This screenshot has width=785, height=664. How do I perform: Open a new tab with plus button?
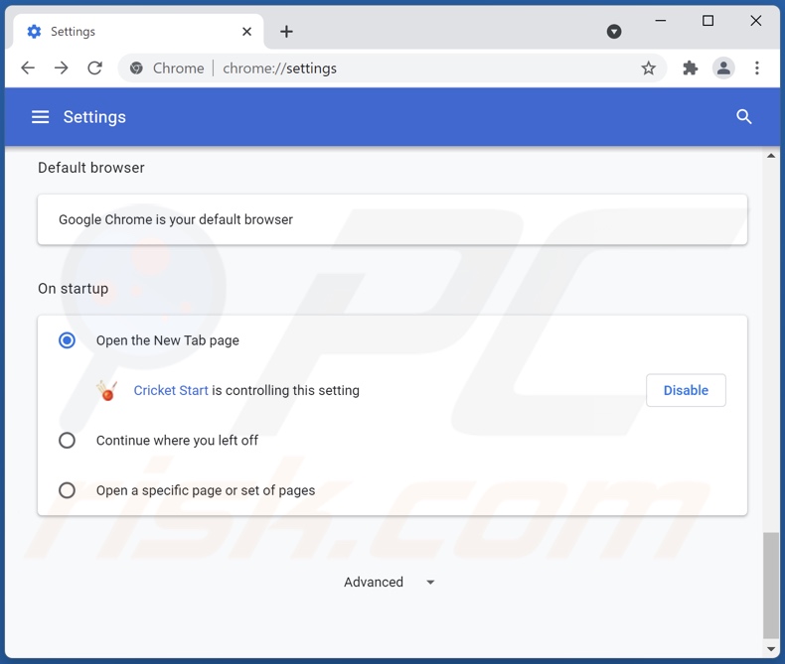point(286,32)
